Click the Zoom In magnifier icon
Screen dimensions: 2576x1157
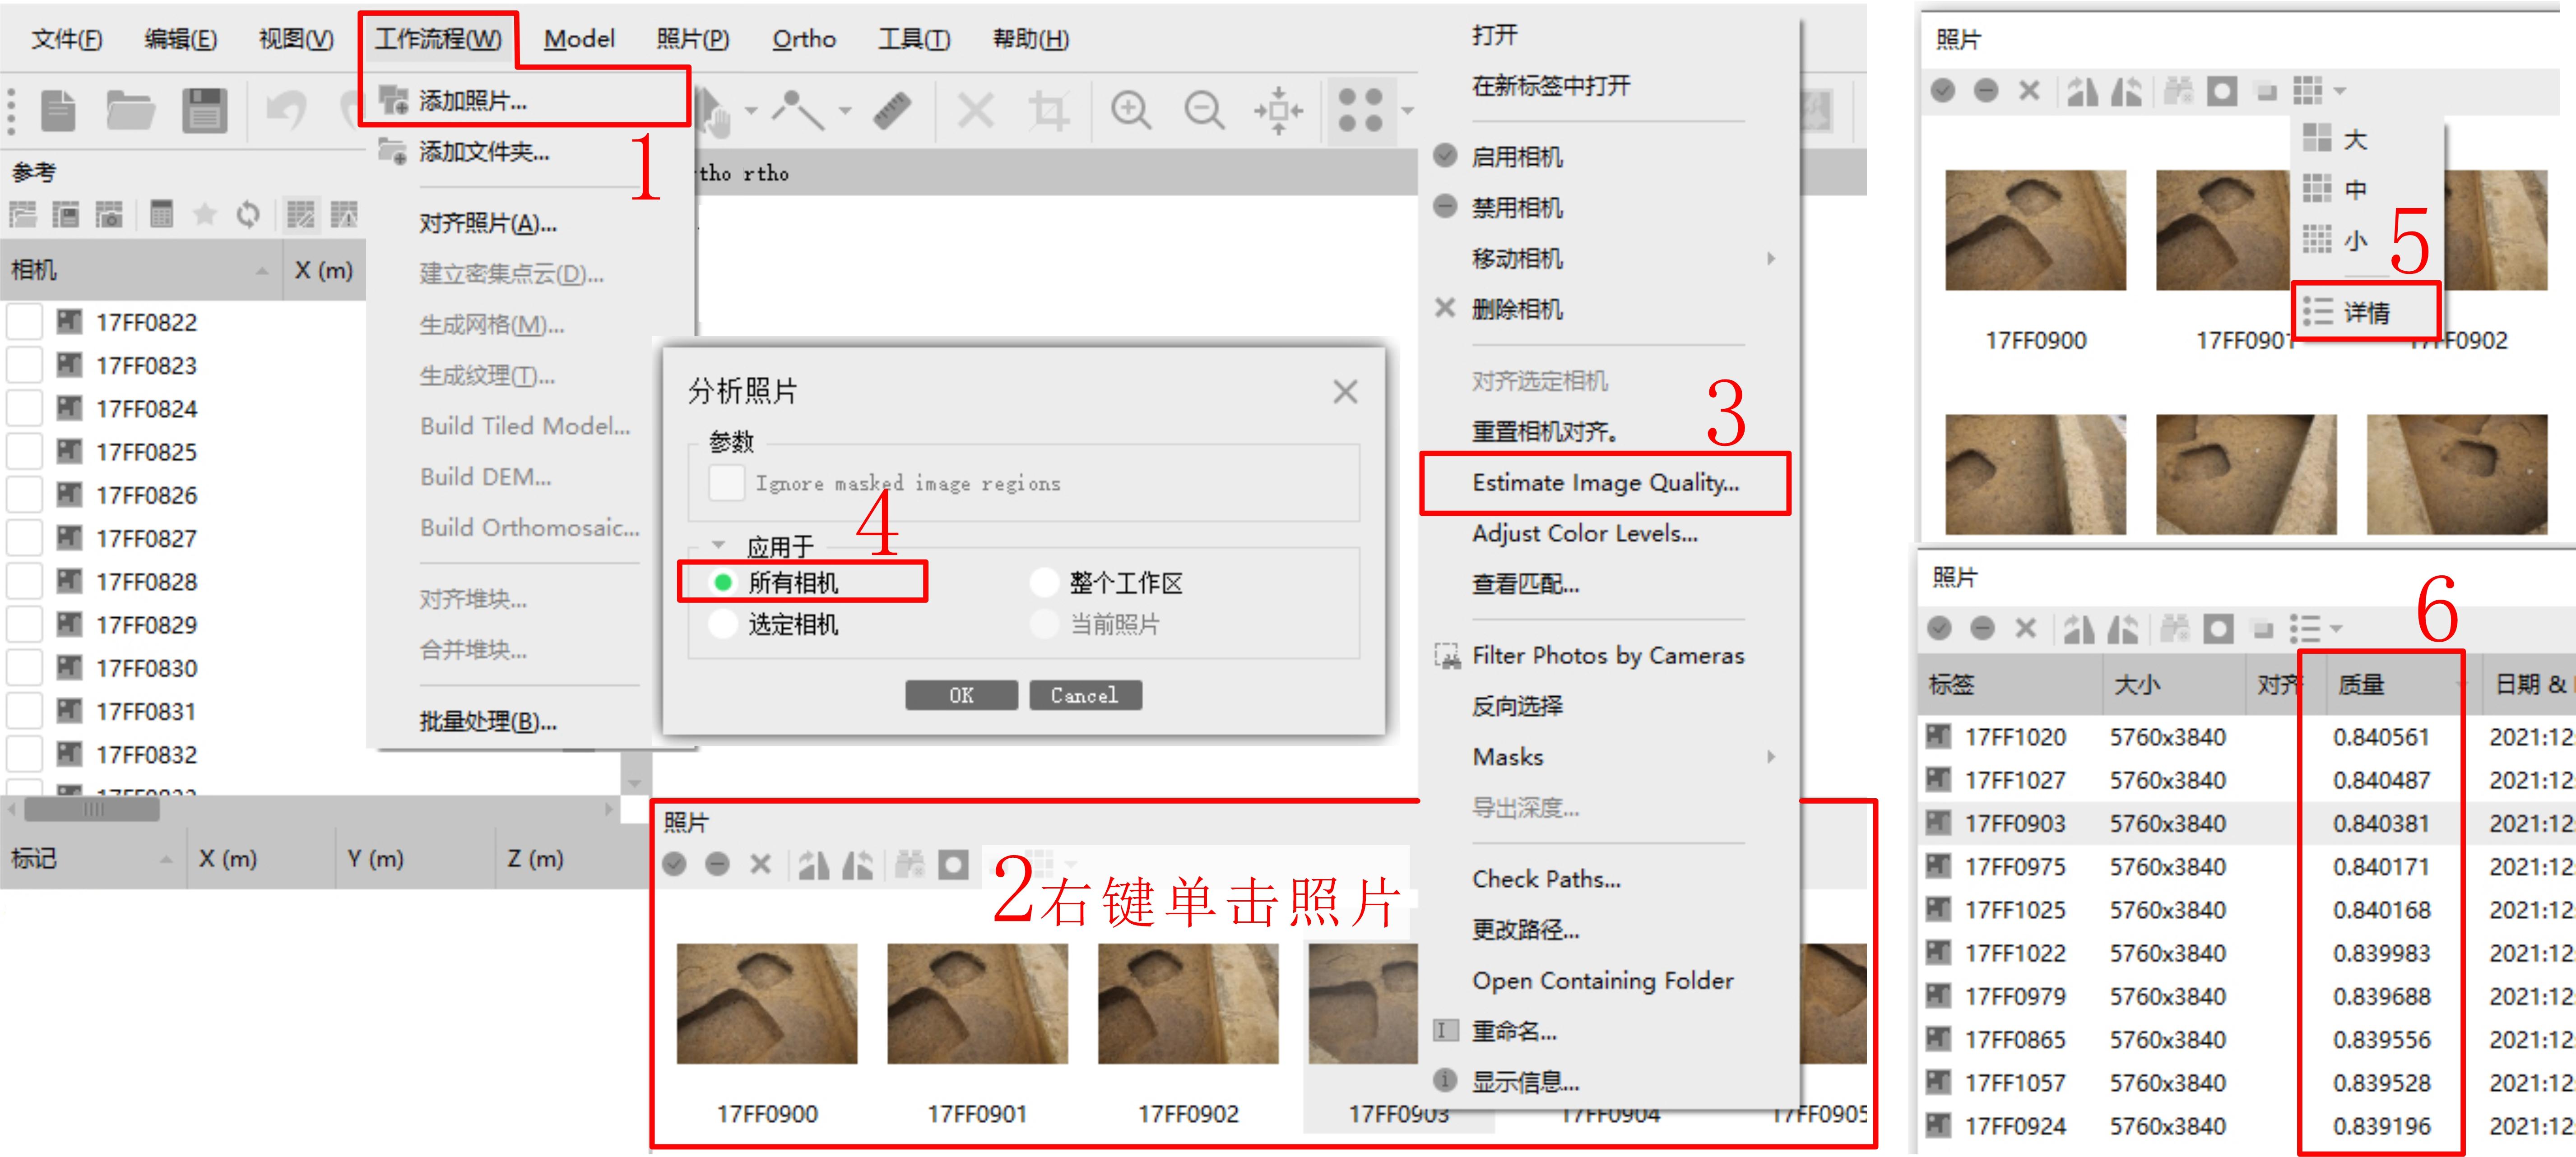pyautogui.click(x=1131, y=110)
